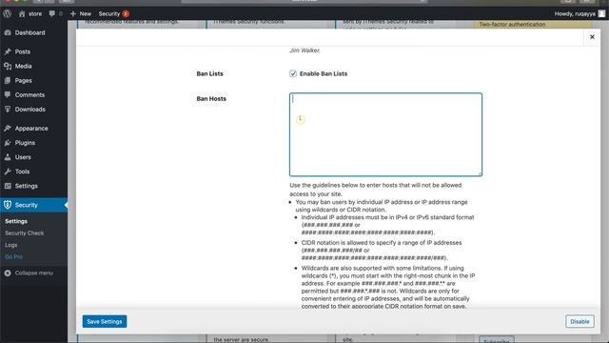Open the Tools menu label
The image size is (609, 343).
22,171
